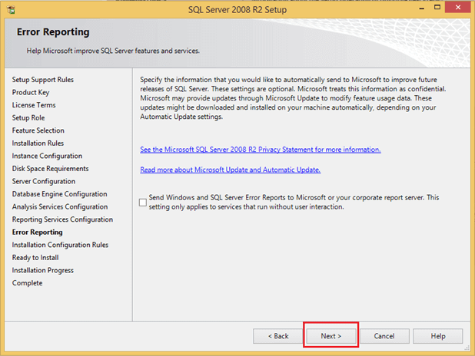Select Disk Space Requirements step

(50, 169)
